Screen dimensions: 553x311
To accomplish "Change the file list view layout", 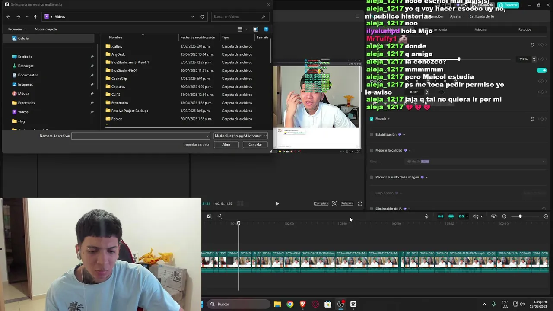I will (x=240, y=29).
